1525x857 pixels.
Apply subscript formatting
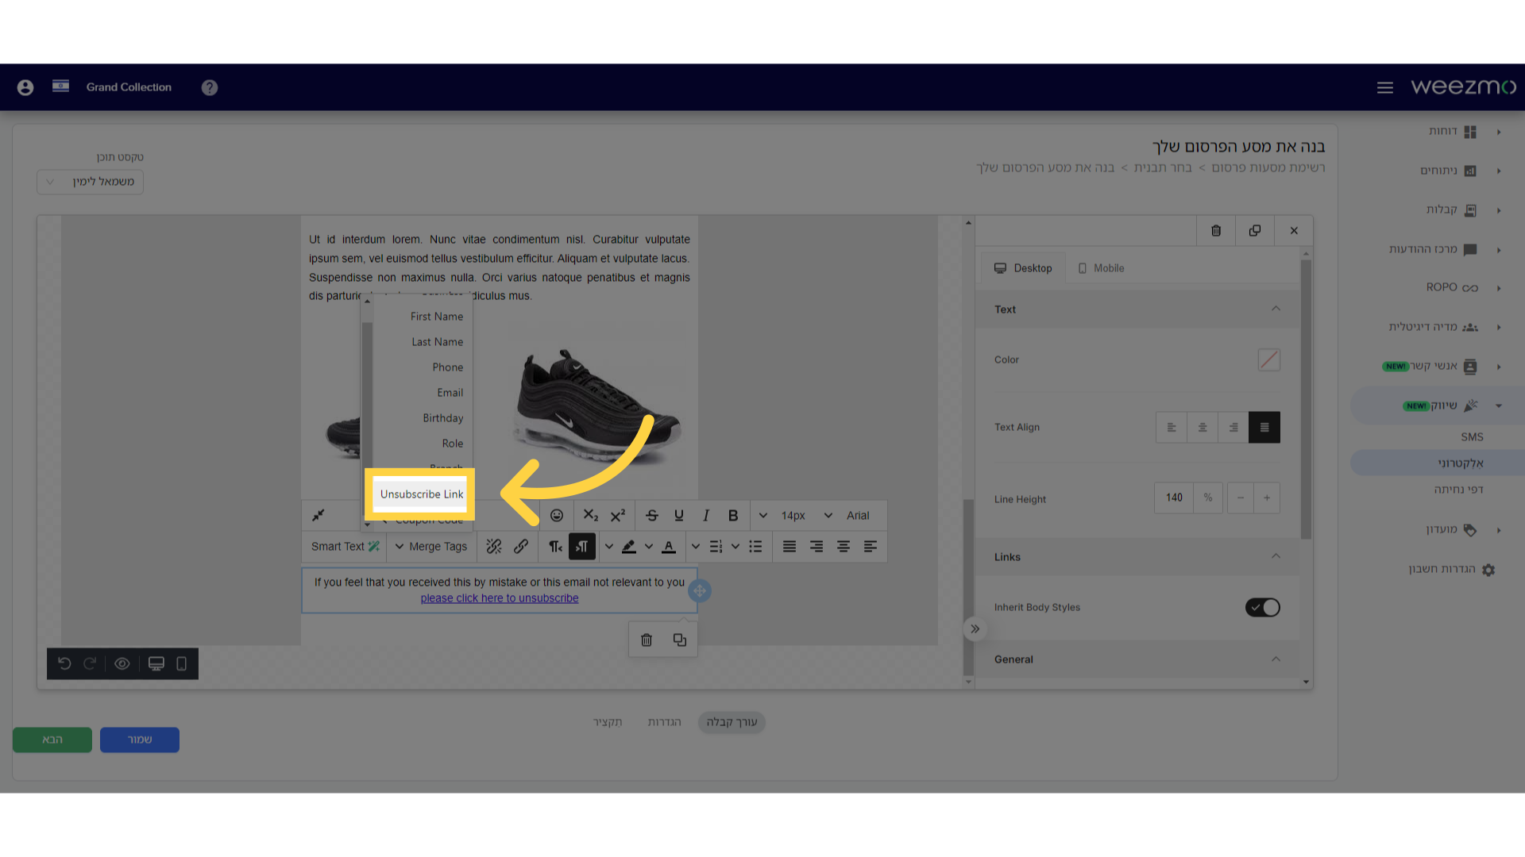tap(590, 516)
